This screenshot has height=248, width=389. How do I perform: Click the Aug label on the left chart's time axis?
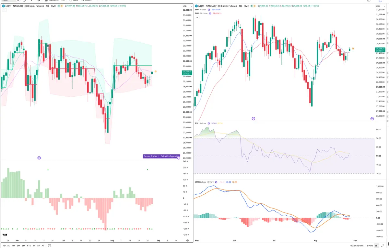pos(112,241)
